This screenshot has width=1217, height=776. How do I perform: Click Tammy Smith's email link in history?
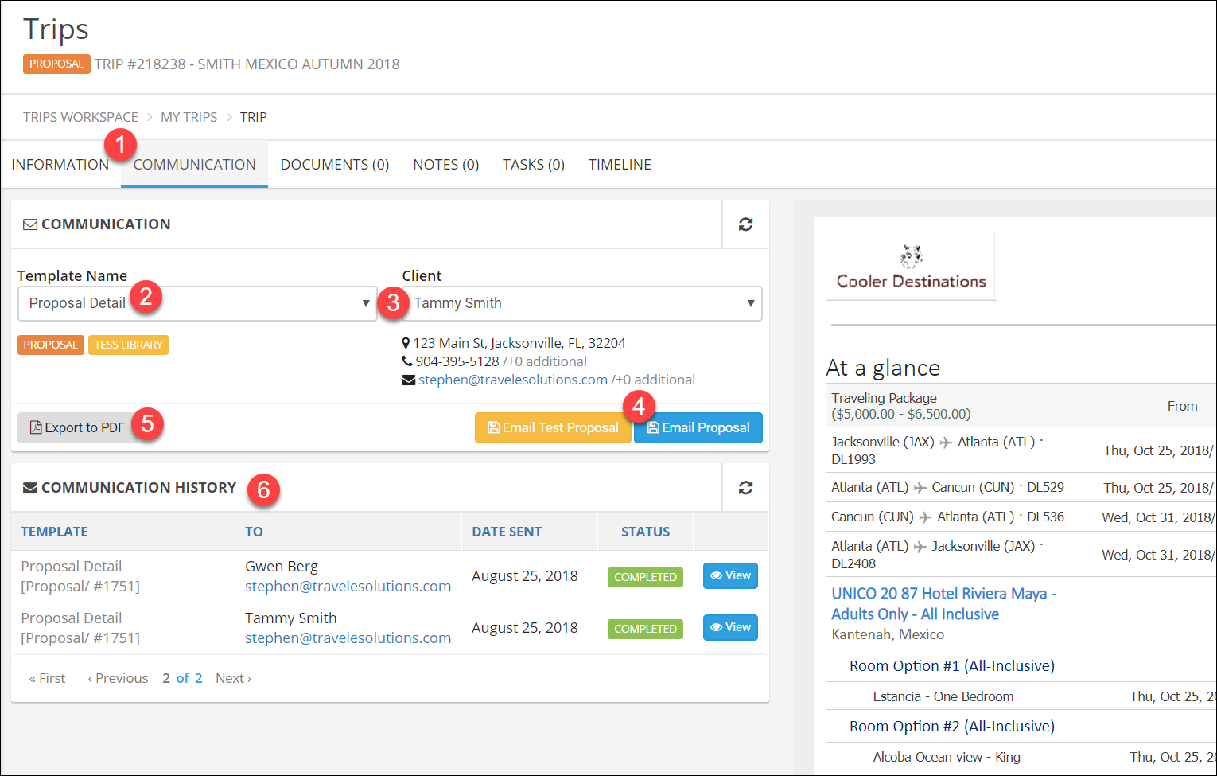coord(348,638)
